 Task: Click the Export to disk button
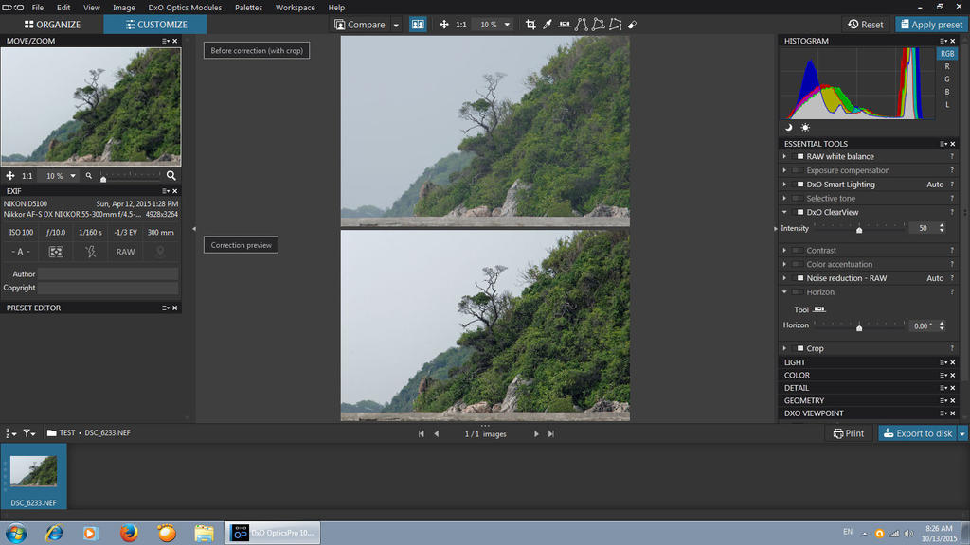pyautogui.click(x=916, y=433)
